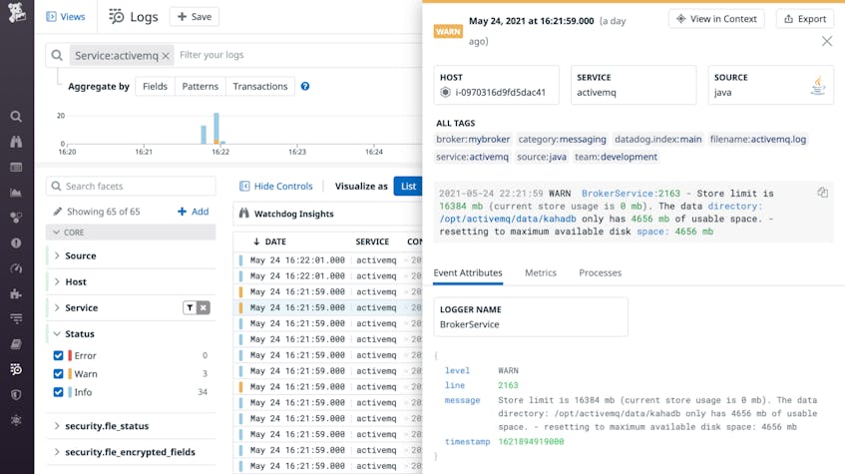Switch to Event Attributes tab
Image resolution: width=845 pixels, height=474 pixels.
[468, 272]
